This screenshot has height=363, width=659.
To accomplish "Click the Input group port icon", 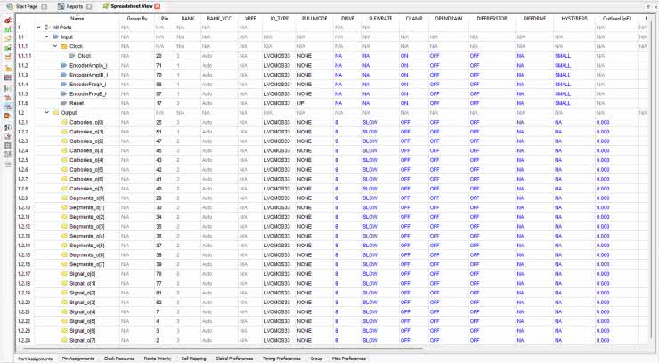I will [55, 36].
